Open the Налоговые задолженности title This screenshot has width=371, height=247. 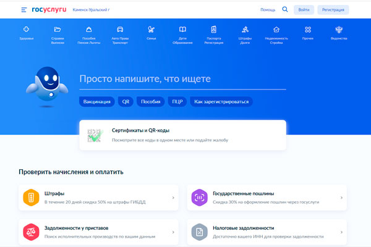[243, 228]
